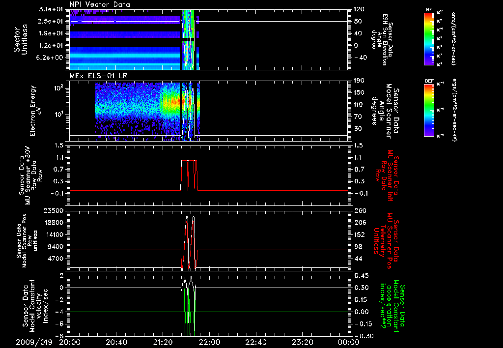The image size is (503, 348).
Task: Click the 260 telemetry tick label
Action: point(359,210)
